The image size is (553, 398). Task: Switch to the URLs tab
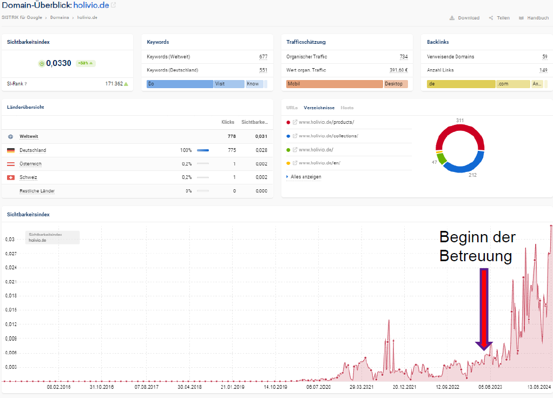point(292,108)
